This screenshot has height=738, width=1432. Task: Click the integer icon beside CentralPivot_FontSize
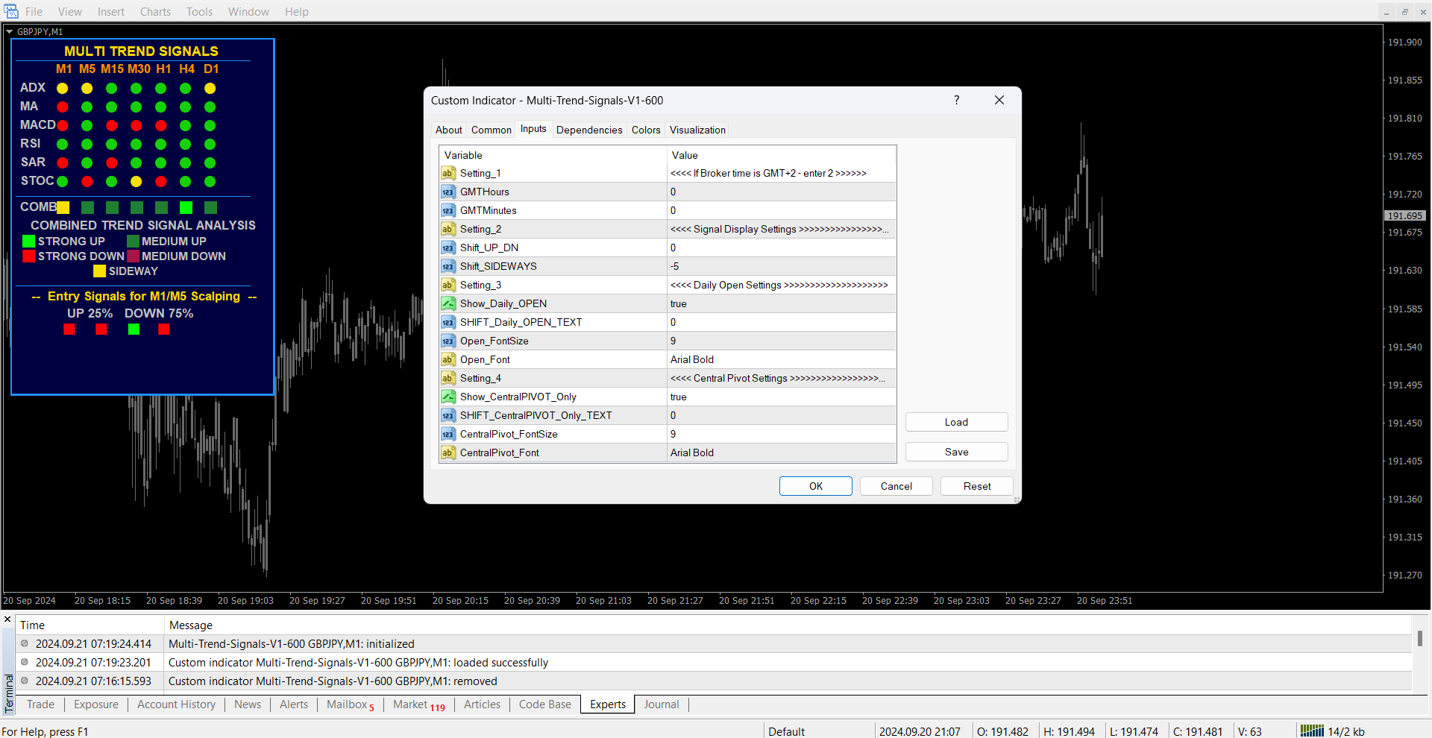(x=447, y=434)
